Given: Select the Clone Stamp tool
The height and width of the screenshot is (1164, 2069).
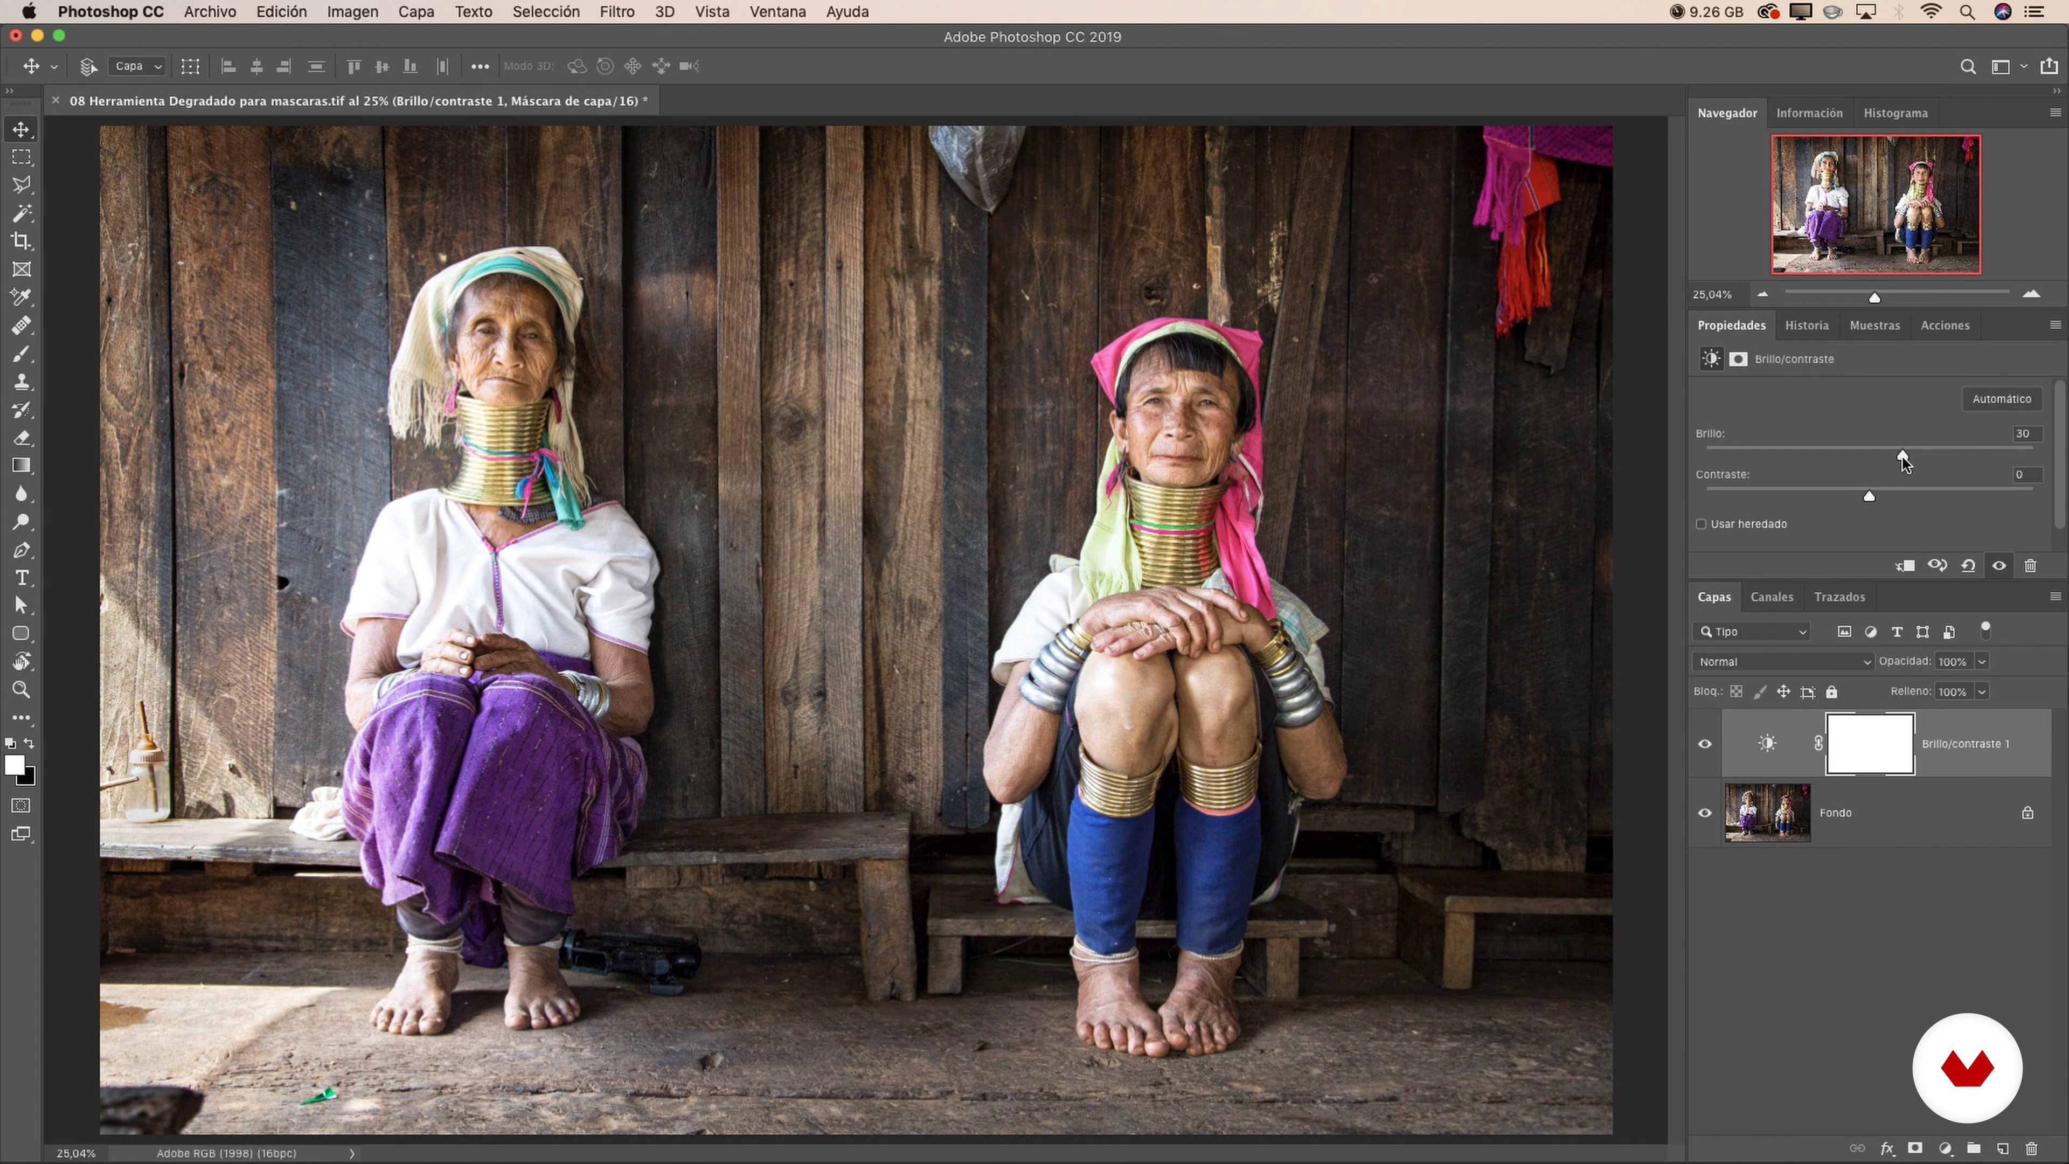Looking at the screenshot, I should [22, 382].
